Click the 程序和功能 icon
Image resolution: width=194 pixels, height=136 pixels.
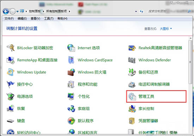tap(71, 84)
